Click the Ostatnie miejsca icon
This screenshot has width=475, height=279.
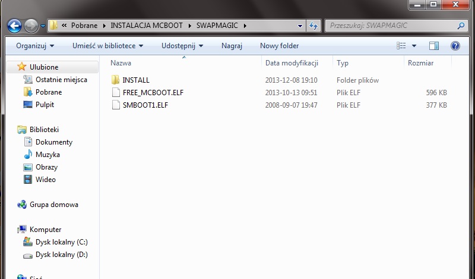coord(27,80)
